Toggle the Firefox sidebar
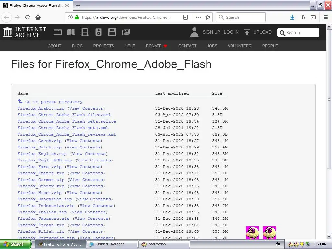 [313, 18]
